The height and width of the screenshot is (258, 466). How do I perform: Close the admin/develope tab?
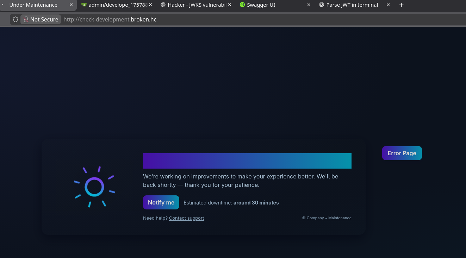pyautogui.click(x=150, y=5)
